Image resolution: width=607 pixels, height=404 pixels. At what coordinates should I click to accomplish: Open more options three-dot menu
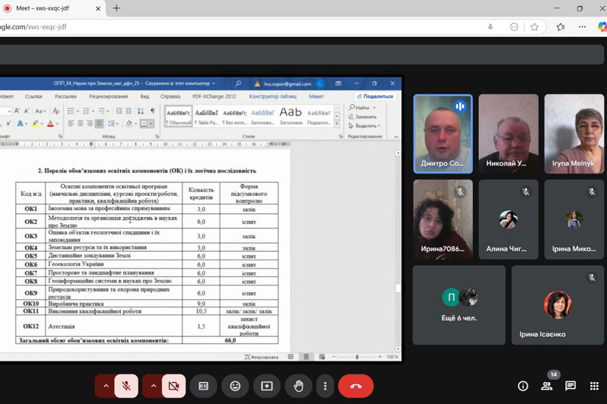pos(325,386)
